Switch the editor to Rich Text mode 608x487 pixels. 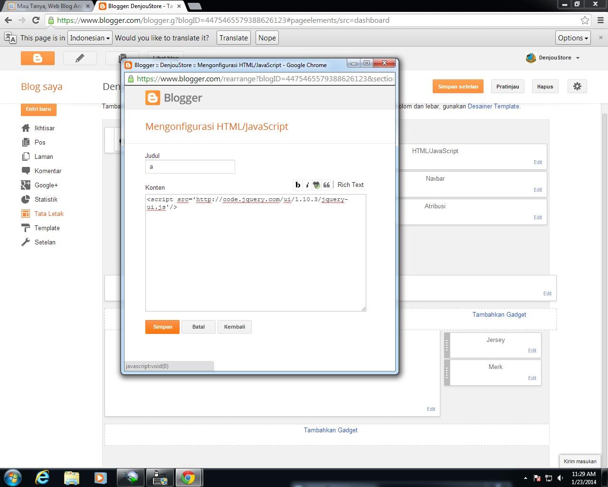pos(351,185)
